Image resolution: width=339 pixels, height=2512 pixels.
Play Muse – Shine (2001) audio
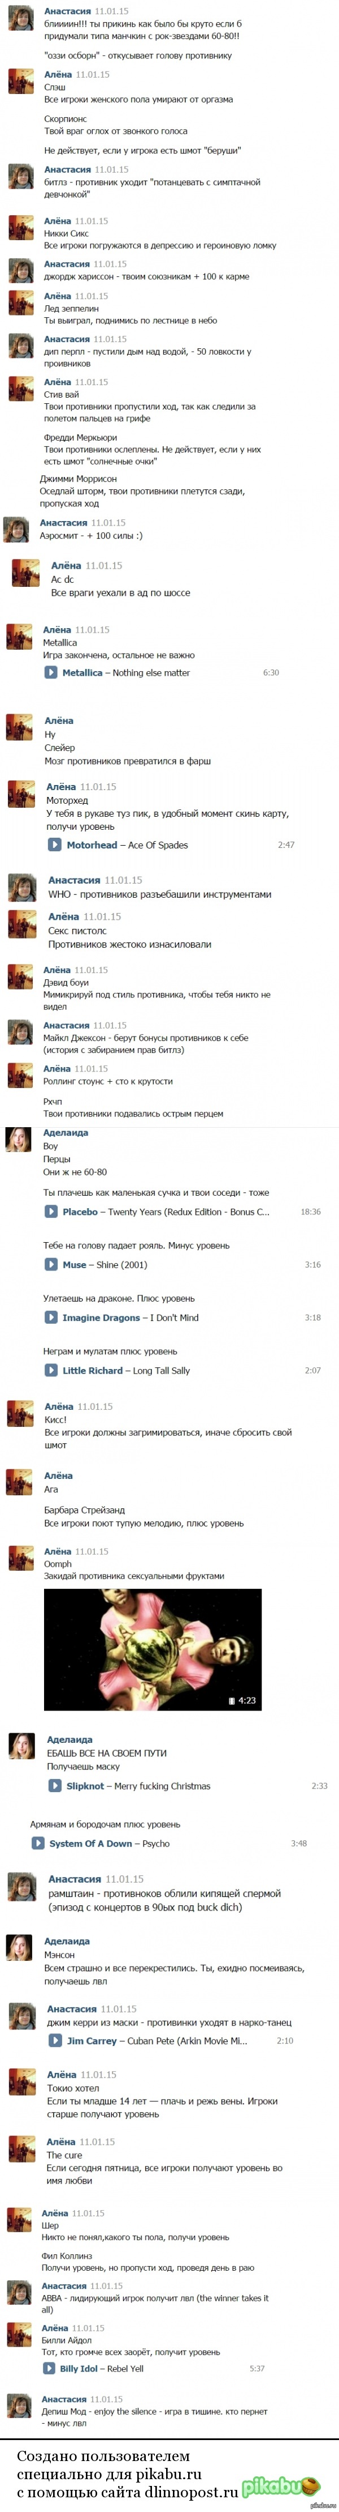pyautogui.click(x=51, y=1265)
